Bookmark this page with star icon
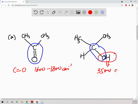 (122, 5)
